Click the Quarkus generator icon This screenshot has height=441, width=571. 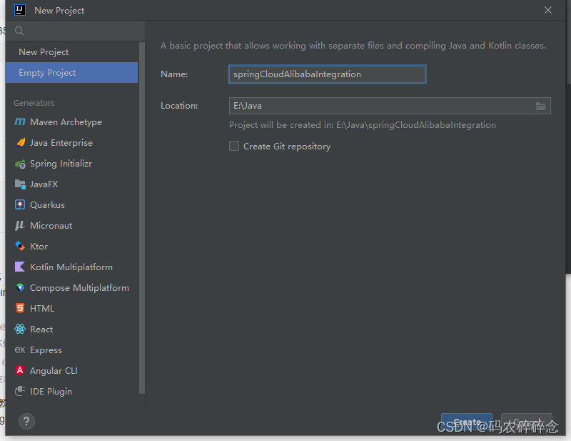(20, 204)
